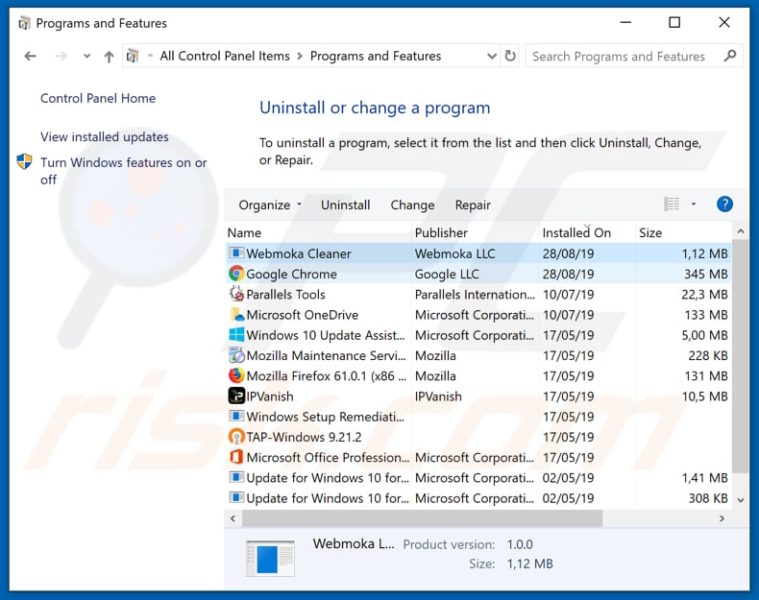Click the 10,5 MB size cell
The height and width of the screenshot is (600, 759).
[705, 396]
